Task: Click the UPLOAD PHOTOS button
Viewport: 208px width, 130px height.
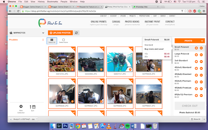Action: coord(60,33)
